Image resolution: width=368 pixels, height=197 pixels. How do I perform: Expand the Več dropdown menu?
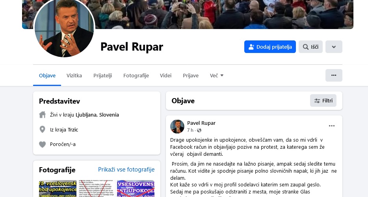(x=216, y=75)
